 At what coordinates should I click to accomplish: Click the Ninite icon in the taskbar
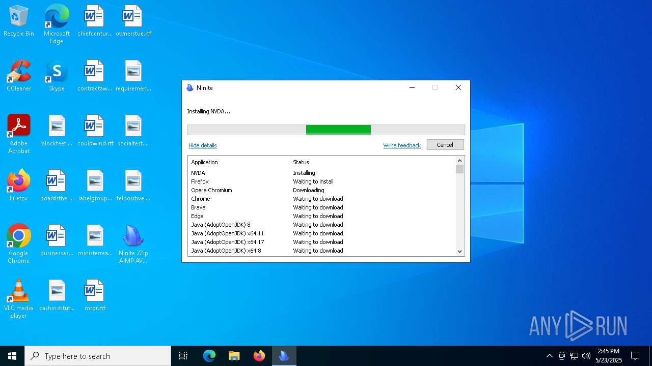(x=284, y=356)
